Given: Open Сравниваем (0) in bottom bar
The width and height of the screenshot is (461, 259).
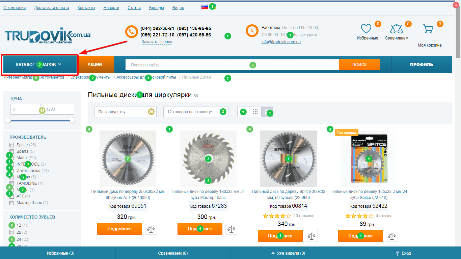Looking at the screenshot, I should click(173, 253).
